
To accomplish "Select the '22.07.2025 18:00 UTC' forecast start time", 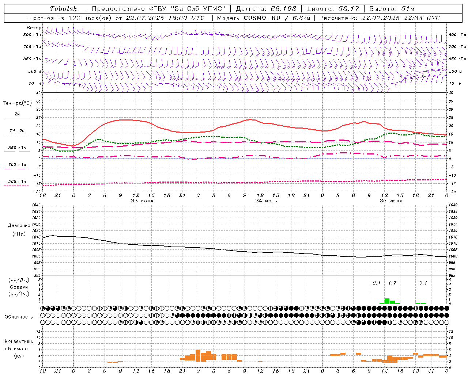I will pyautogui.click(x=165, y=18).
